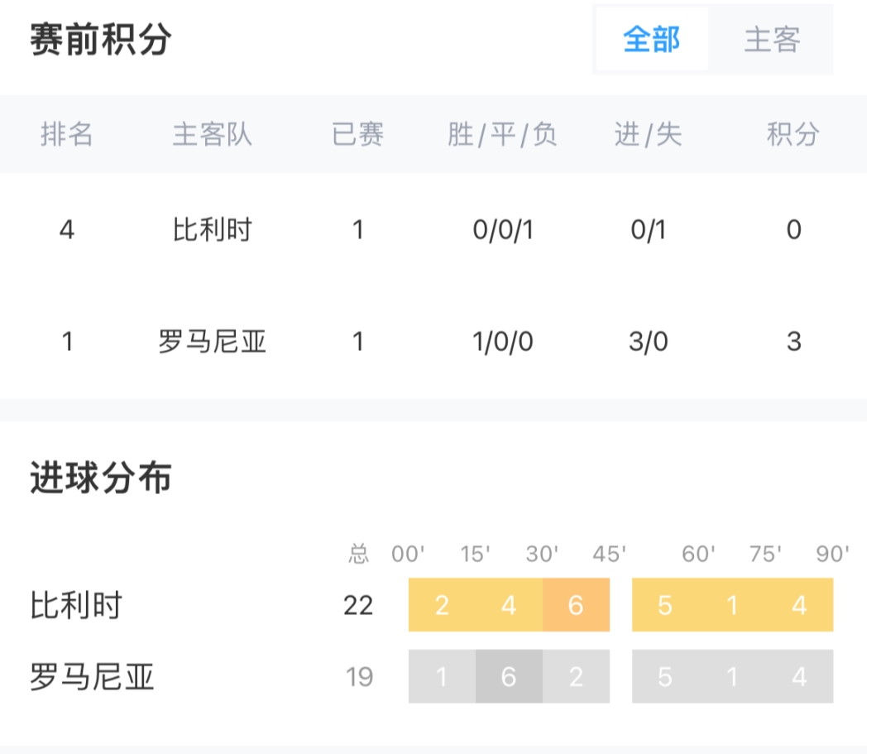876x754 pixels.
Task: Switch to the 全部 tab
Action: [651, 40]
